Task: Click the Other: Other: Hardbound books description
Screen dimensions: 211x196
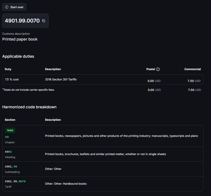Action: click(66, 184)
